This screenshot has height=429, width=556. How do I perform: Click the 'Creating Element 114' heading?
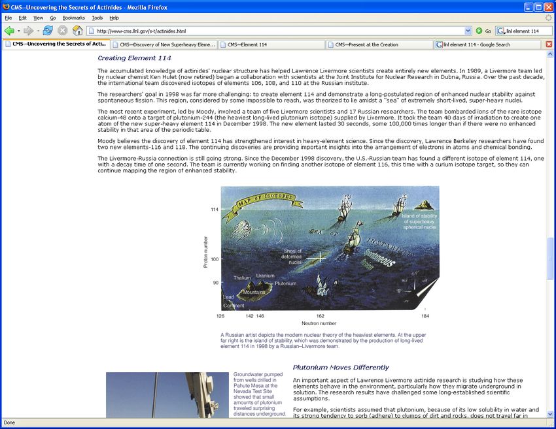(134, 58)
